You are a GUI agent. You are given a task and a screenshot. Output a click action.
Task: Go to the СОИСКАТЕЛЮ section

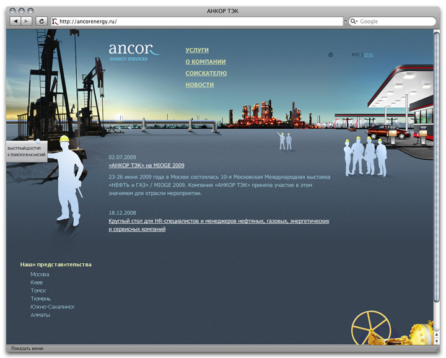[206, 73]
